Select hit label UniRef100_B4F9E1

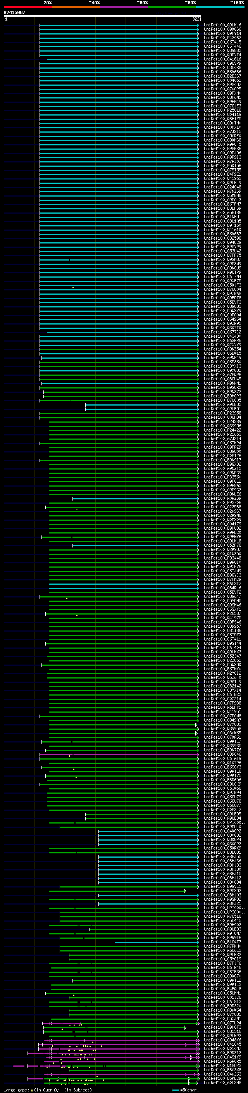[222, 174]
